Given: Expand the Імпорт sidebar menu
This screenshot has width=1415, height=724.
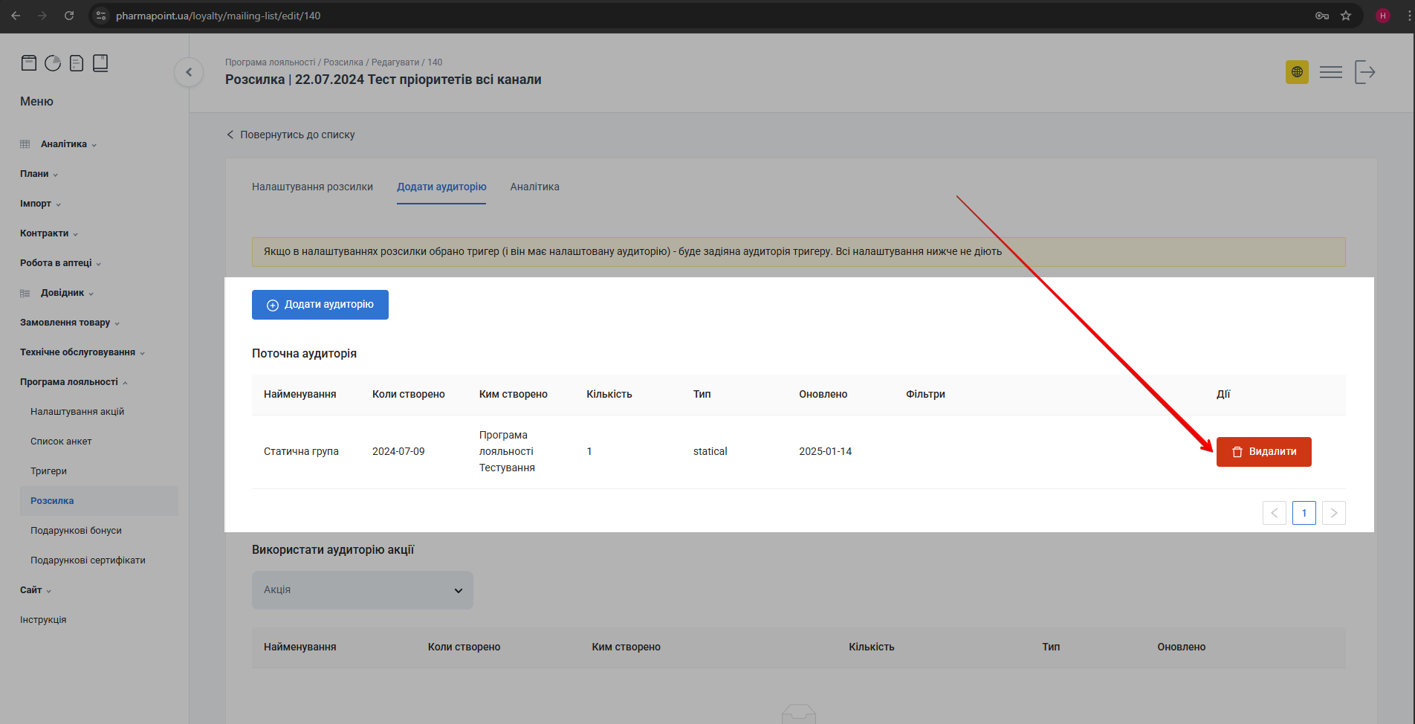Looking at the screenshot, I should pos(40,204).
